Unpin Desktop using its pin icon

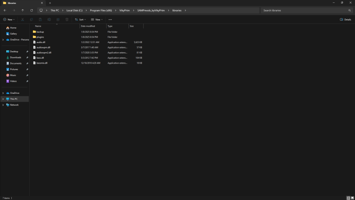click(27, 52)
